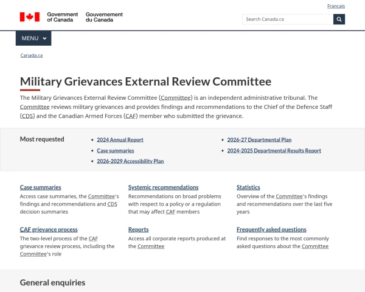
Task: Open CAF grievance process page
Action: click(49, 229)
